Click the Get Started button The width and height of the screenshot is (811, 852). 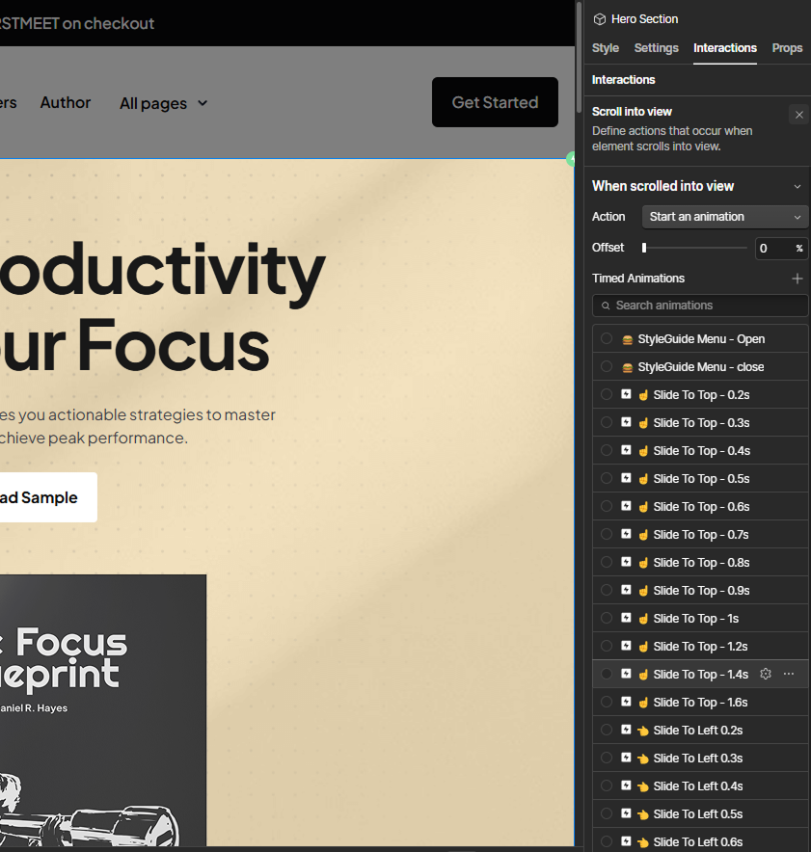(x=495, y=101)
